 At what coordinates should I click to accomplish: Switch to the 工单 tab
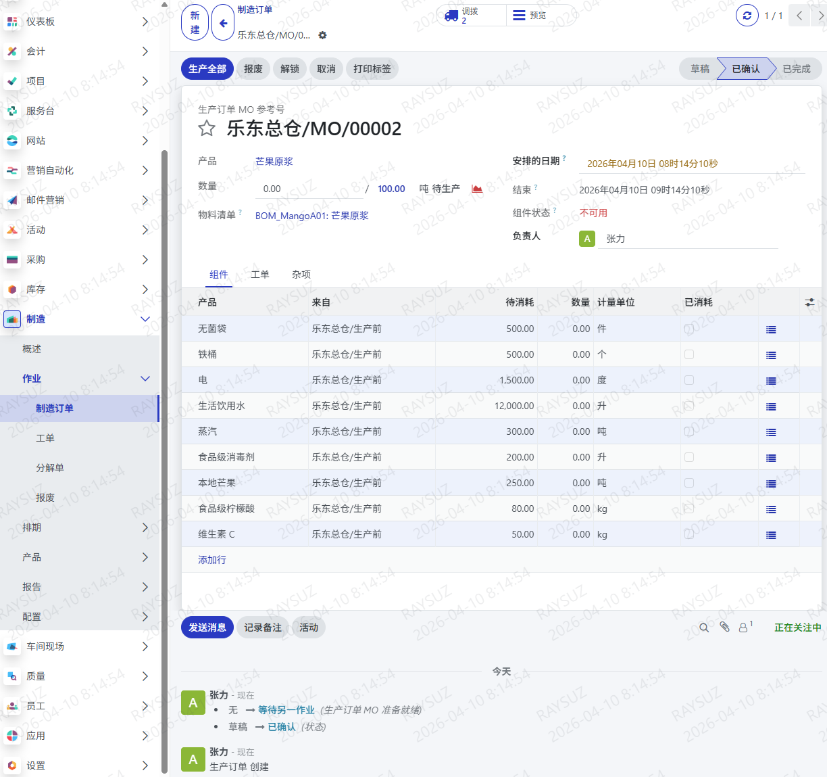[260, 275]
